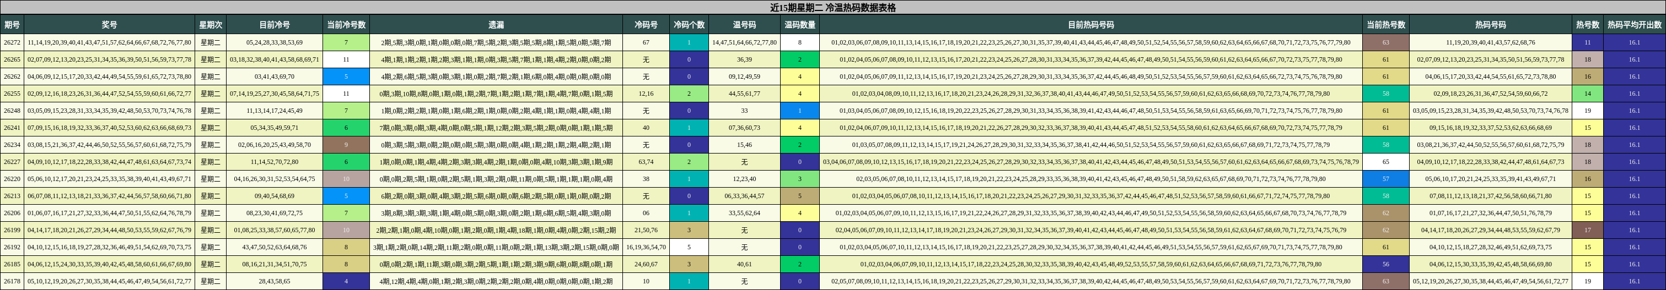Select hot numbers 02,09,18,23,26,31,36,47,52,54,59,60,66,72
The height and width of the screenshot is (290, 1666).
pos(1491,94)
